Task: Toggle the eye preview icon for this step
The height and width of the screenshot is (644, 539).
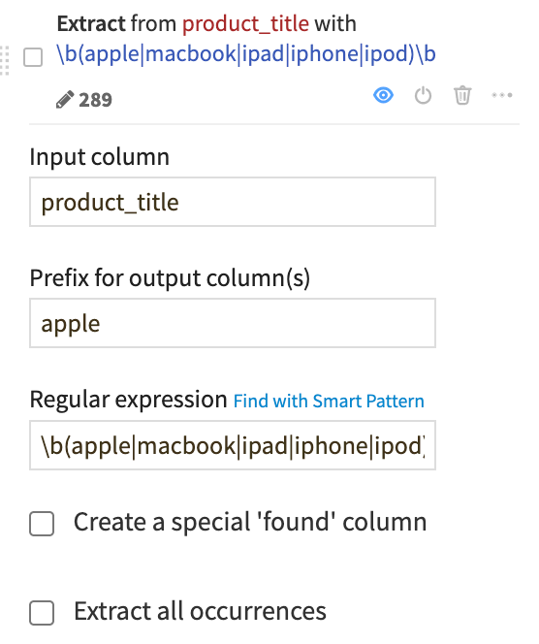Action: [384, 95]
